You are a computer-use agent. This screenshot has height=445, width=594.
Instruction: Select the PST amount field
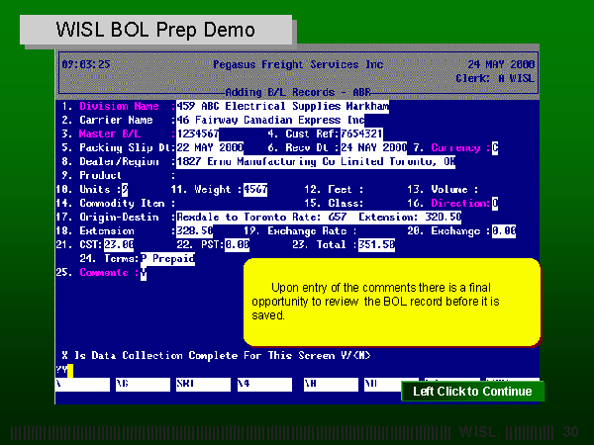[x=237, y=244]
